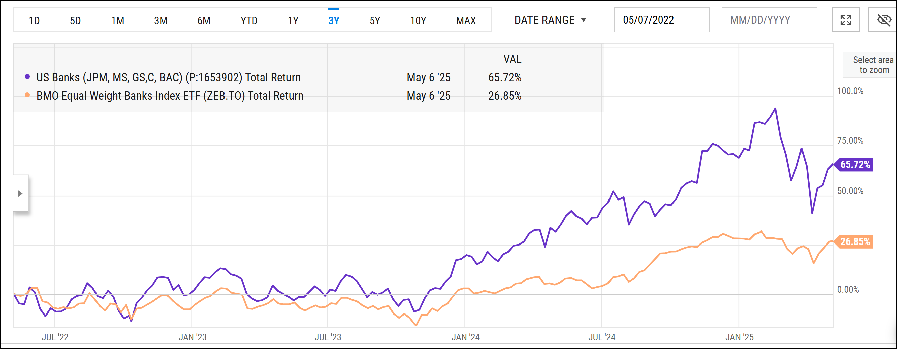Switch to the 10Y range
This screenshot has width=897, height=349.
[x=418, y=20]
